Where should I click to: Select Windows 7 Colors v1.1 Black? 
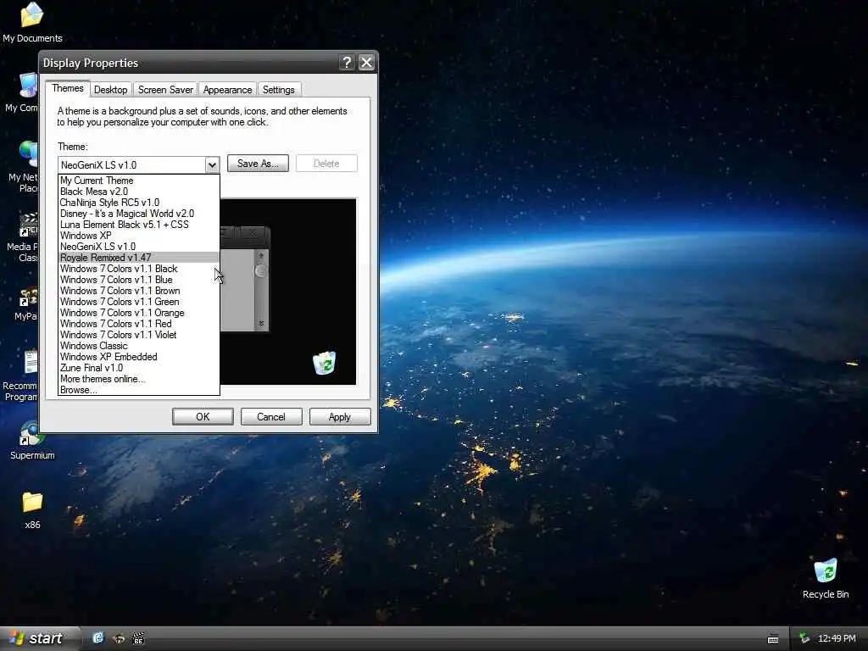(139, 269)
